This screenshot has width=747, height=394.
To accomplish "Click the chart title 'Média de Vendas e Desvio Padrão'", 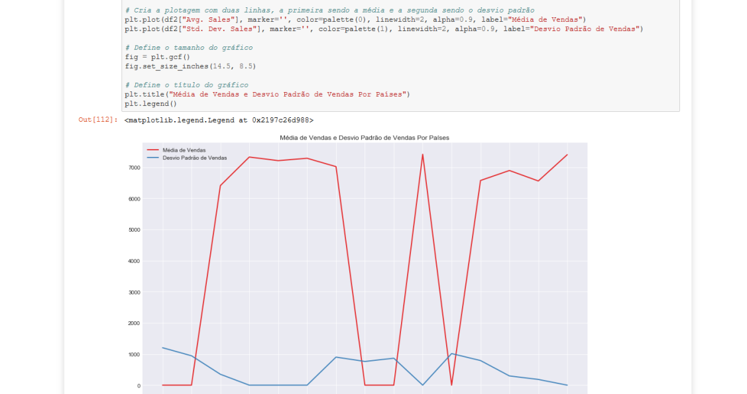I will coord(365,138).
